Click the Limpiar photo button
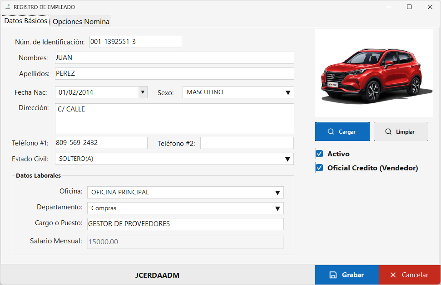The image size is (441, 285). click(401, 131)
